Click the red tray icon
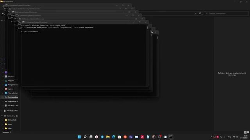 218,137
